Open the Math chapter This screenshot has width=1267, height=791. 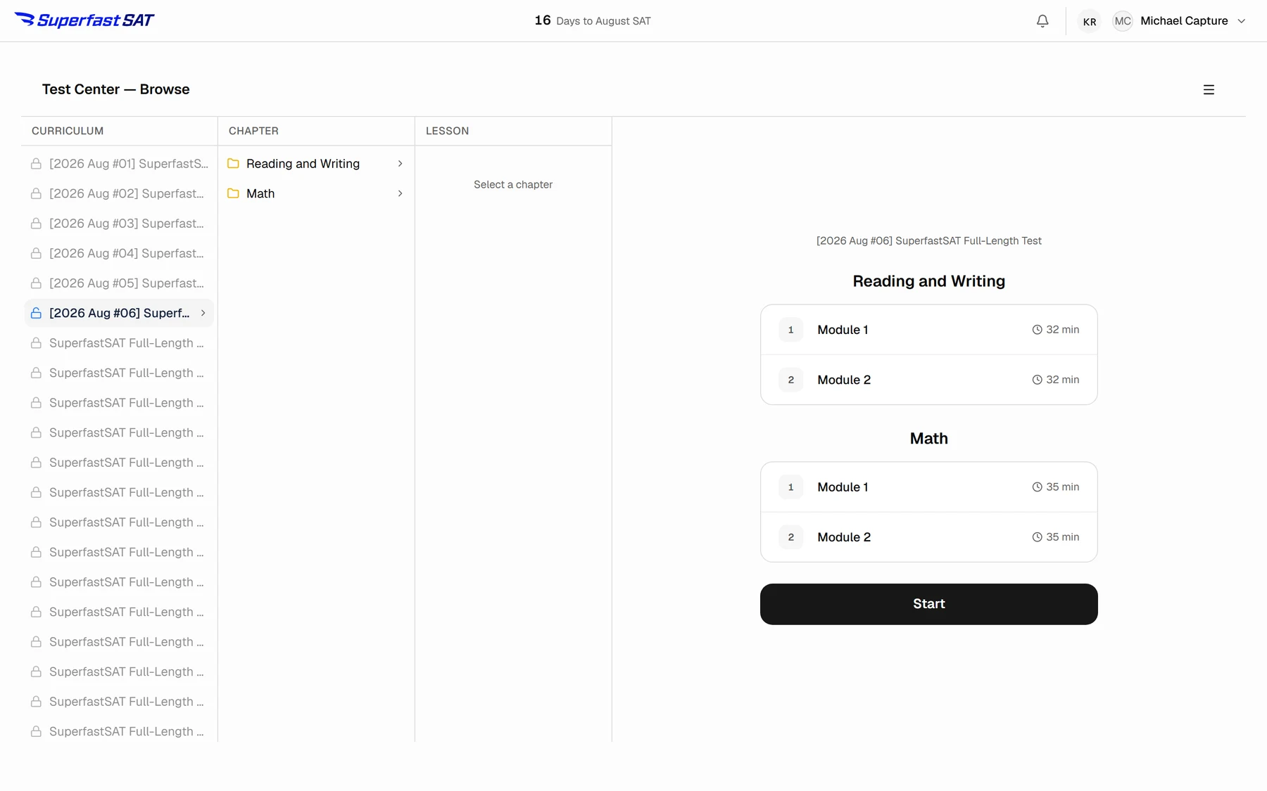coord(316,193)
